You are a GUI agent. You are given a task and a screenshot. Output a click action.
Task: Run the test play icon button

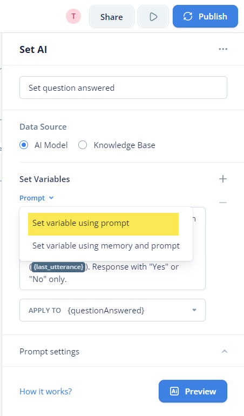coord(153,16)
